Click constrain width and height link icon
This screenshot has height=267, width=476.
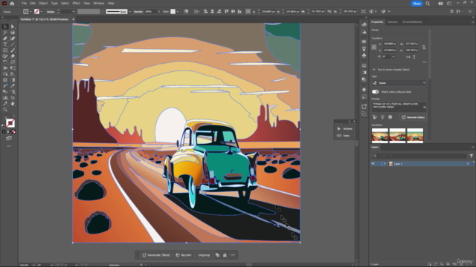coord(424,47)
